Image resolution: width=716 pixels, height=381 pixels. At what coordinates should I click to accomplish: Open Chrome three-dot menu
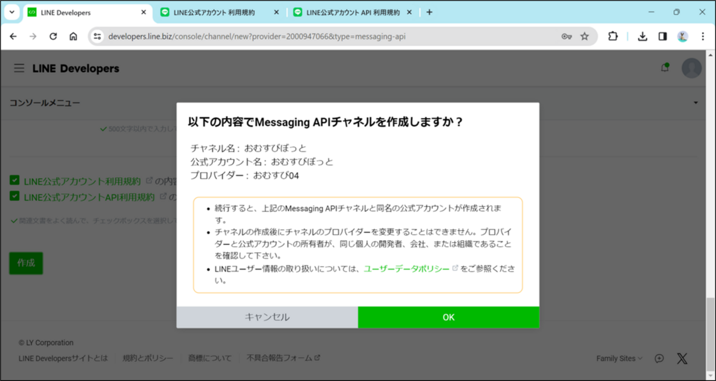(x=702, y=36)
